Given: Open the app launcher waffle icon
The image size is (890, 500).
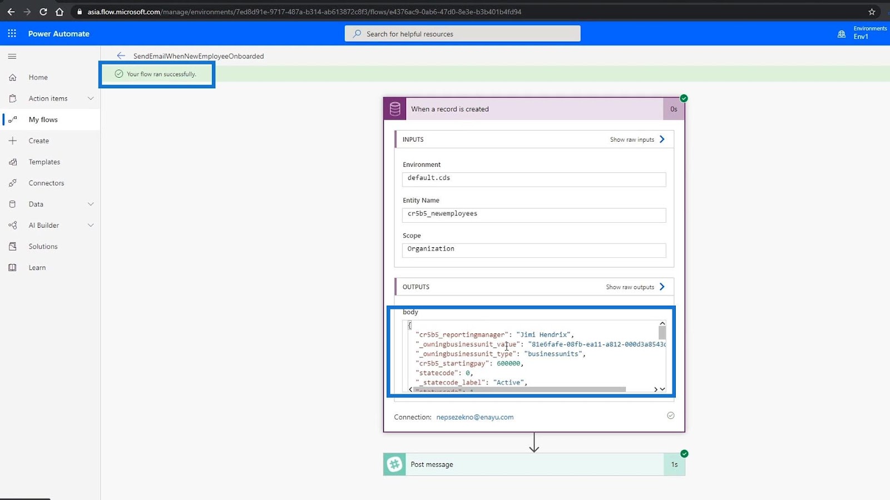Looking at the screenshot, I should coord(12,33).
